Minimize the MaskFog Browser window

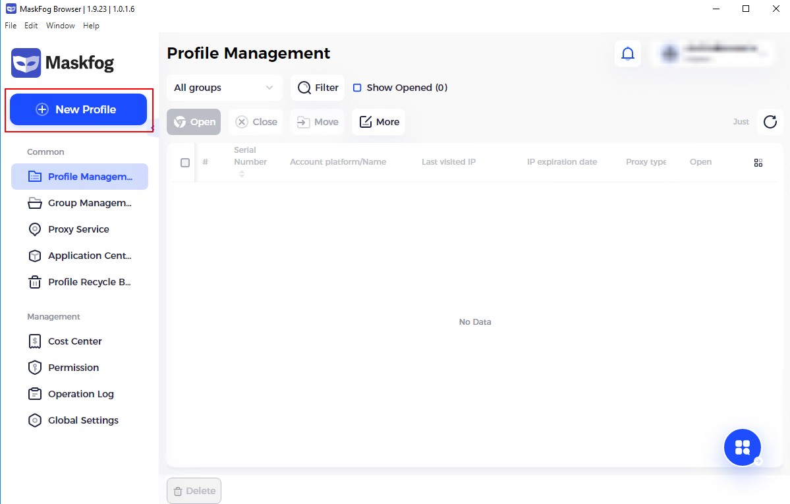(716, 9)
